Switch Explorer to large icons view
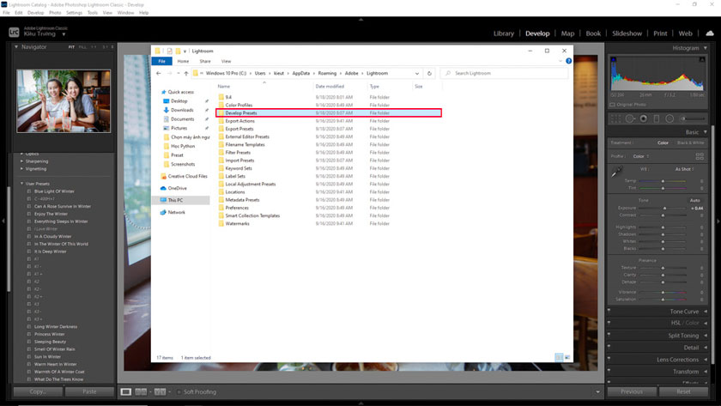The width and height of the screenshot is (721, 406). (x=567, y=357)
